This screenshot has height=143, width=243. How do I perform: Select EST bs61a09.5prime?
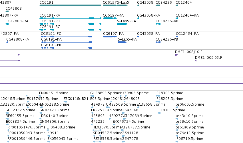(190, 127)
